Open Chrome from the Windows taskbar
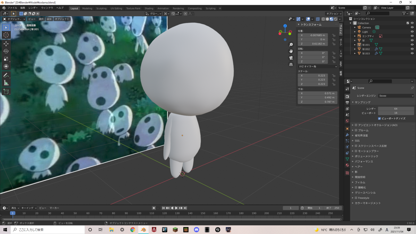 point(132,229)
